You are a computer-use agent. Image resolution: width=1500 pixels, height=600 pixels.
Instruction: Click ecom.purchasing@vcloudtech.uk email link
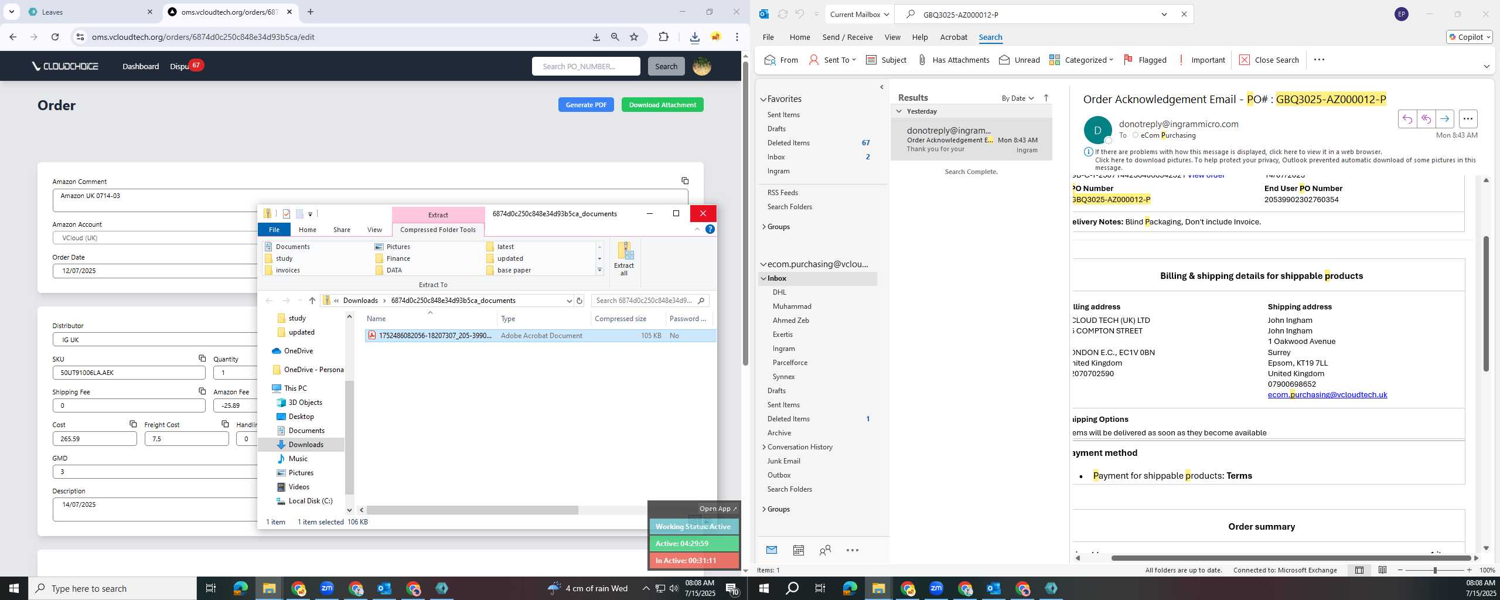coord(1327,394)
